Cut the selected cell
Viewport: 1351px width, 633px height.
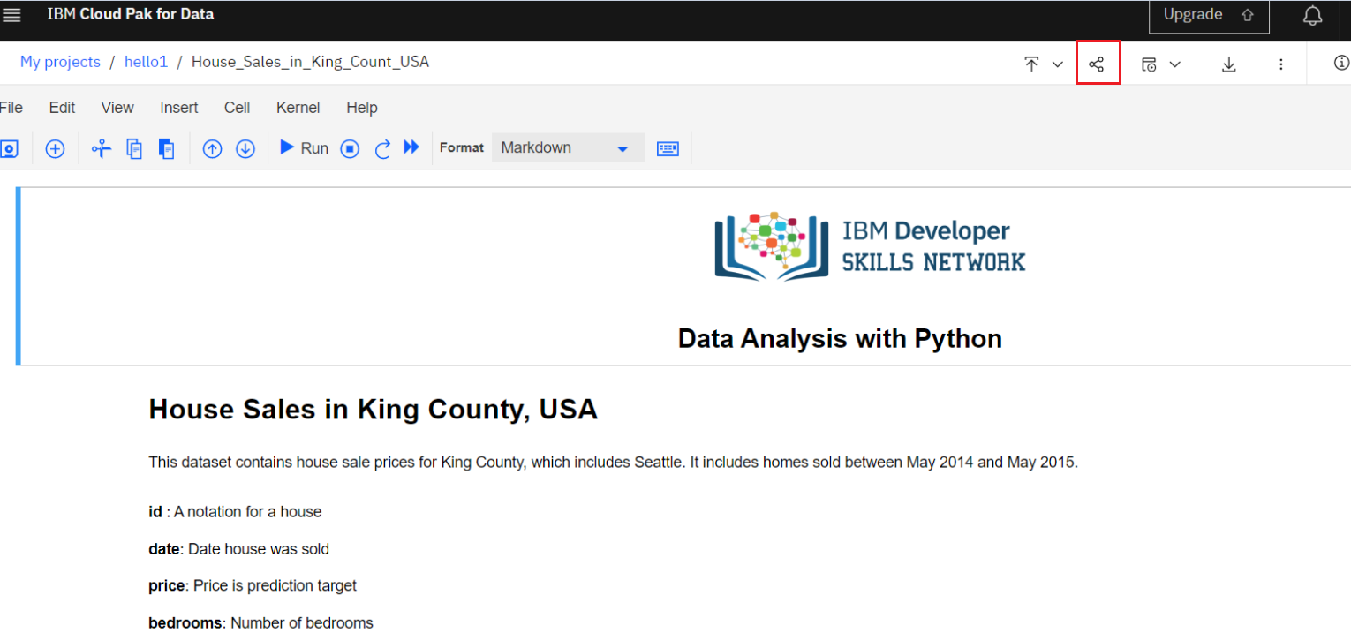coord(101,147)
